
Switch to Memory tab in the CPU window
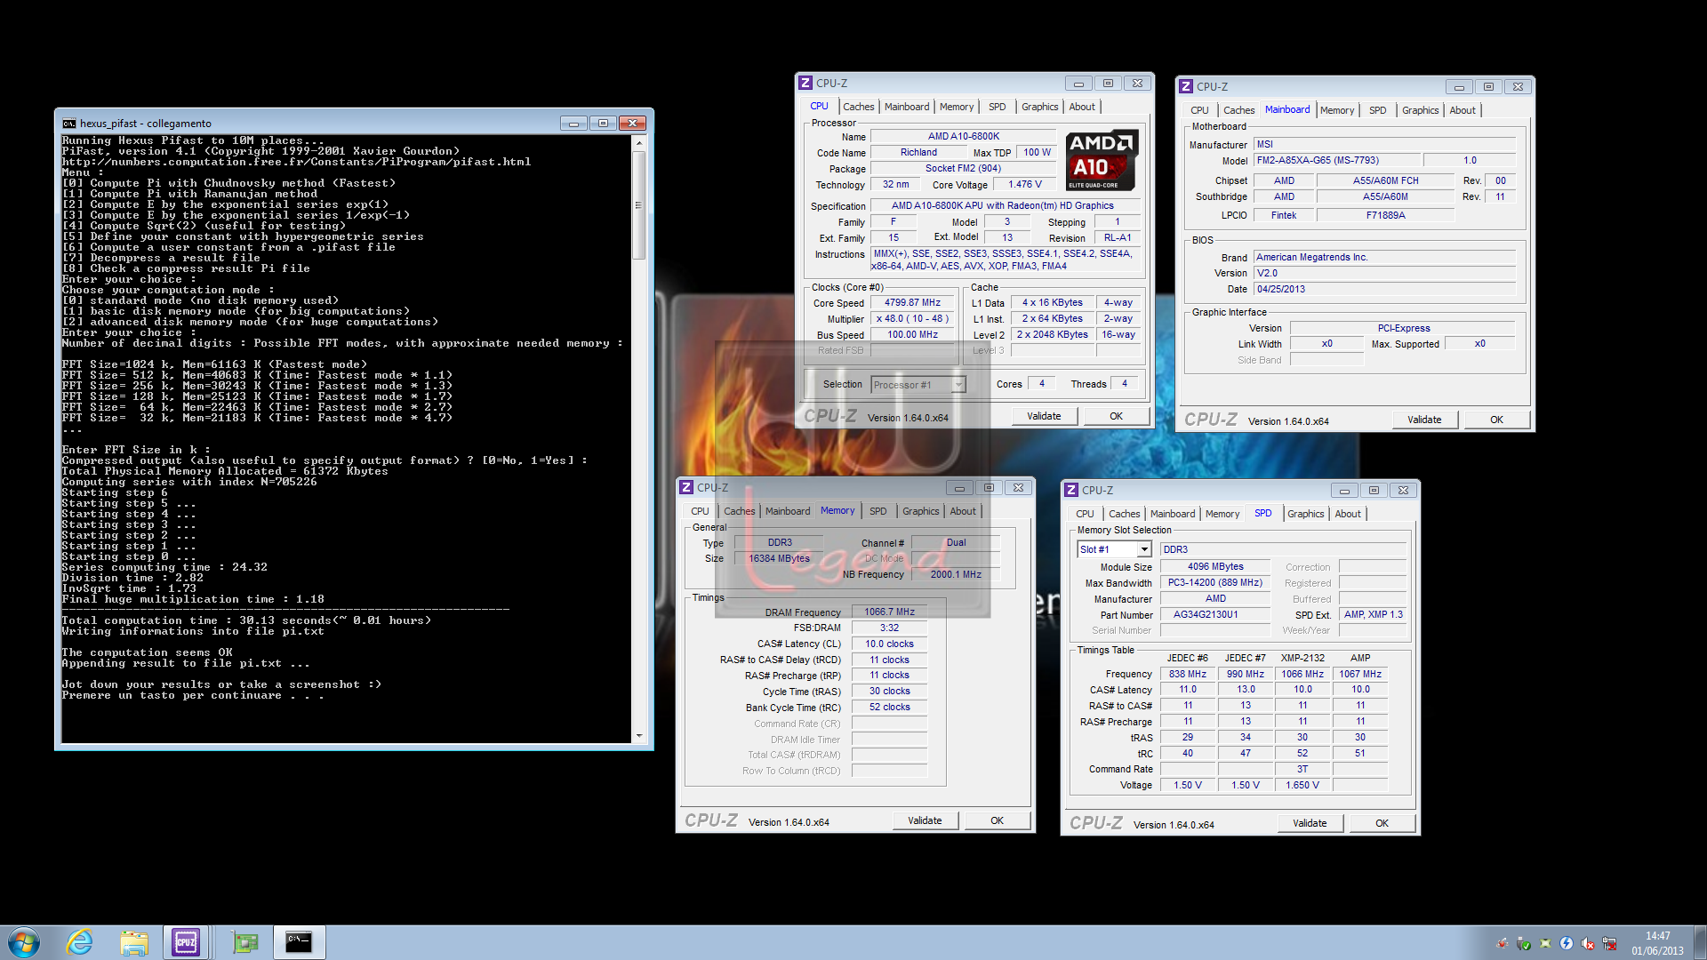coord(957,107)
